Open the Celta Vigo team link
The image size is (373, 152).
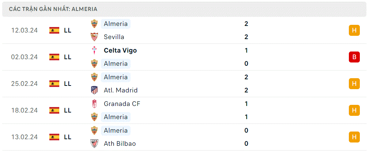tap(120, 50)
